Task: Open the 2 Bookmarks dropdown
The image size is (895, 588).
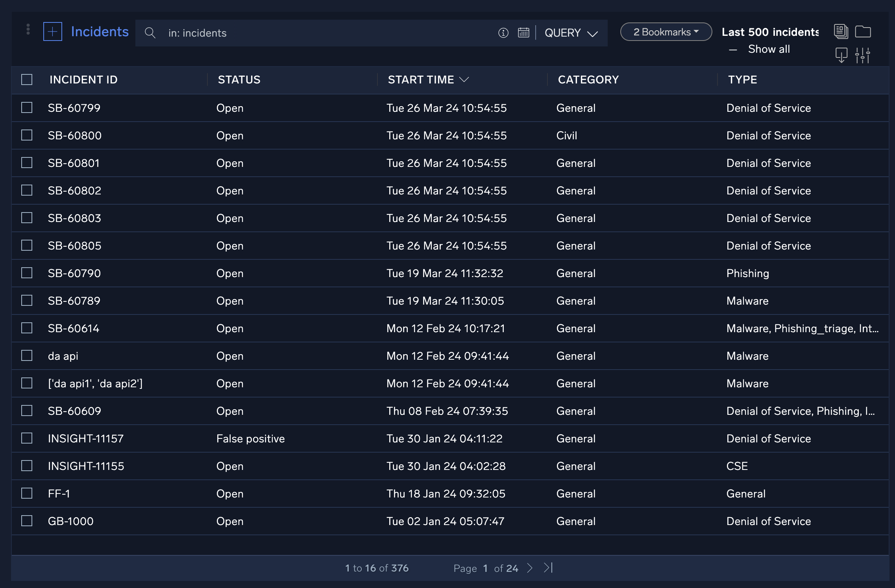Action: pos(666,32)
